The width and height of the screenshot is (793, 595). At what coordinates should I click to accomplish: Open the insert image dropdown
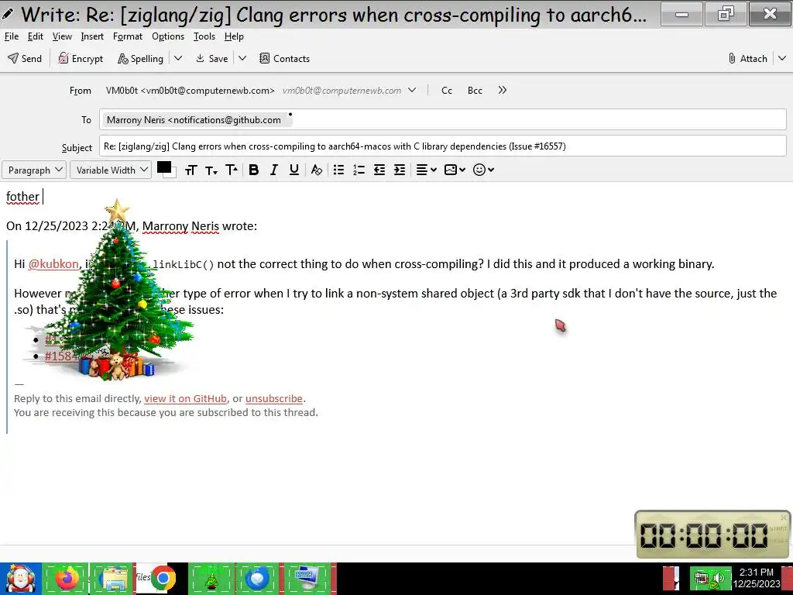pos(455,170)
